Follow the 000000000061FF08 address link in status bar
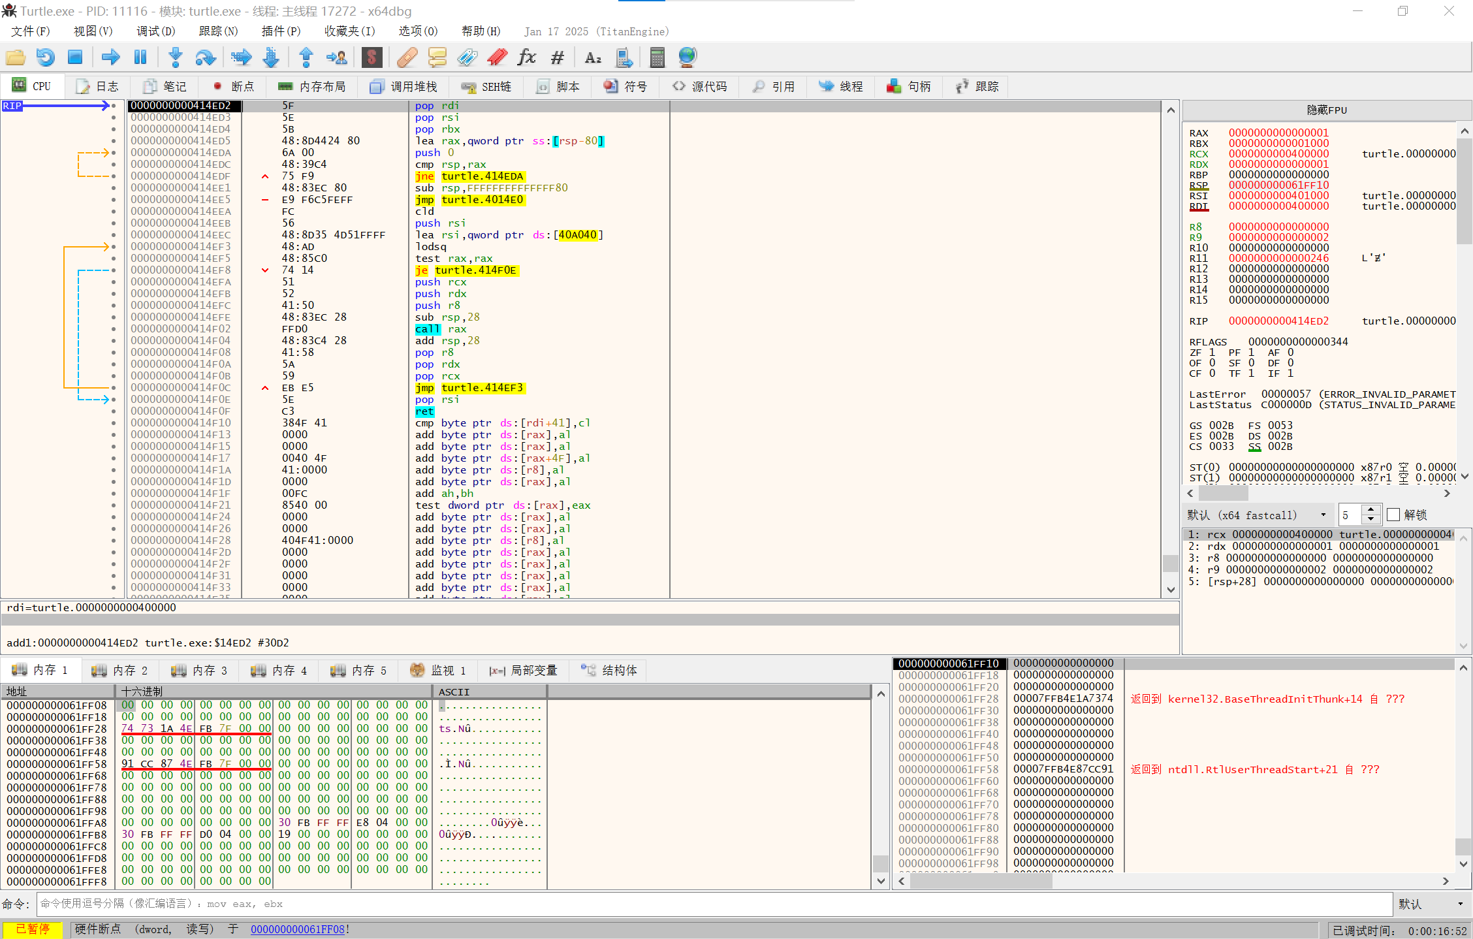 (x=298, y=929)
